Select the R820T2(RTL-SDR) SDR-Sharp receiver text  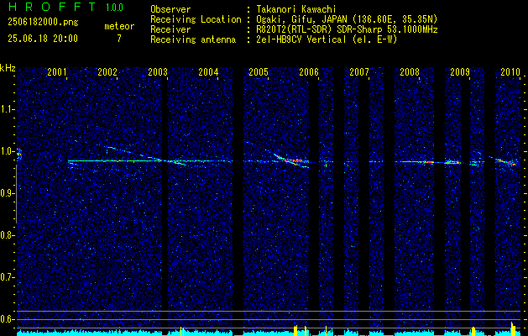347,29
